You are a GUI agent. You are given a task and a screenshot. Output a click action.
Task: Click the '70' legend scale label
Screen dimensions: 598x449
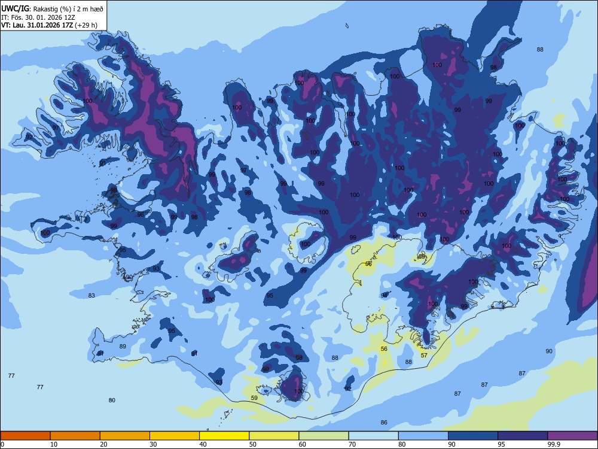tap(352, 444)
